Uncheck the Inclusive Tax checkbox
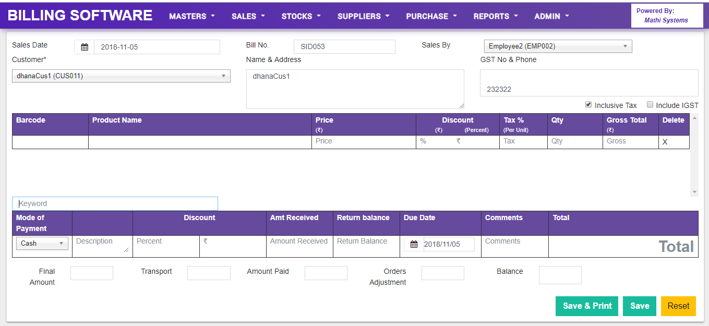Screen dimensions: 709x326 (588, 105)
